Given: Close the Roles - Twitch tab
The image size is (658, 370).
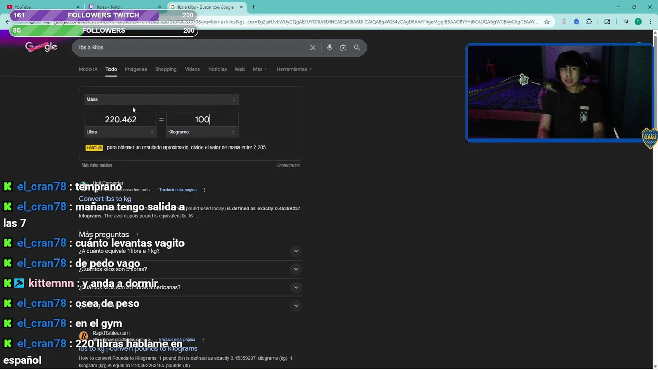Looking at the screenshot, I should (159, 7).
